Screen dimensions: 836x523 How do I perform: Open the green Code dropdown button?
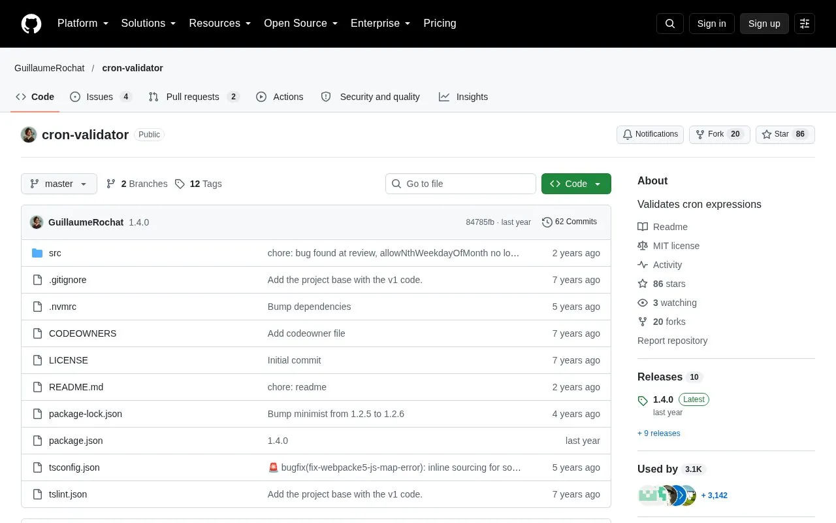(576, 184)
